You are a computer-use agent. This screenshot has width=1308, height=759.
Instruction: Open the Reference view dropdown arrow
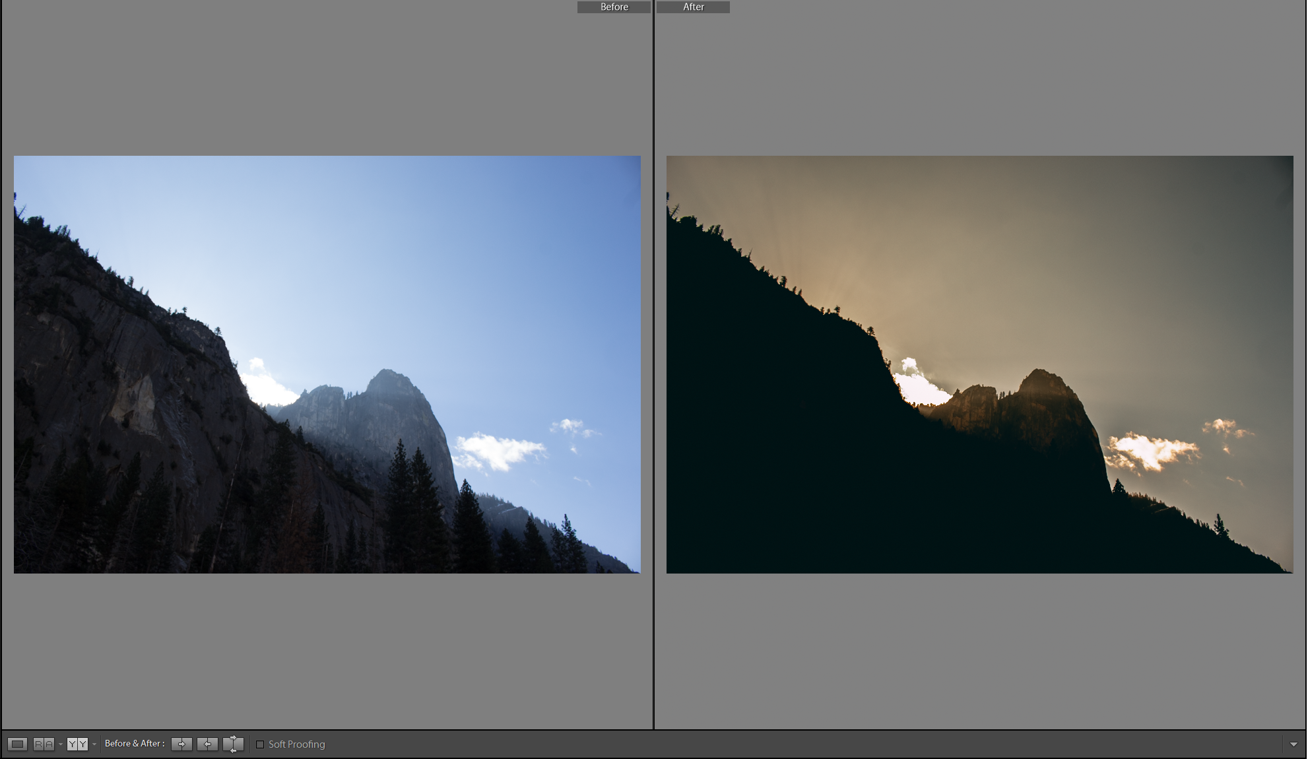[x=60, y=744]
